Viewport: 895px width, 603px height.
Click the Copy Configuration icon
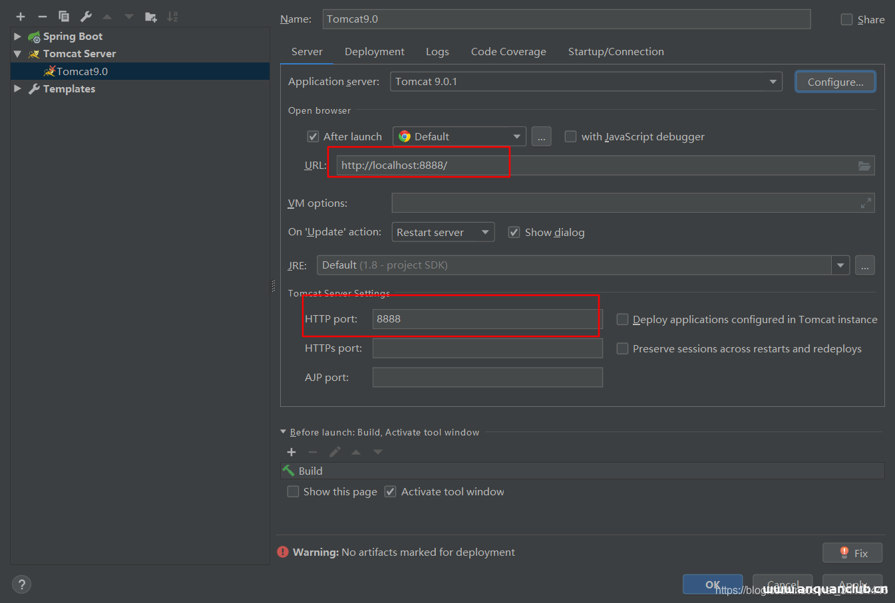[x=64, y=17]
